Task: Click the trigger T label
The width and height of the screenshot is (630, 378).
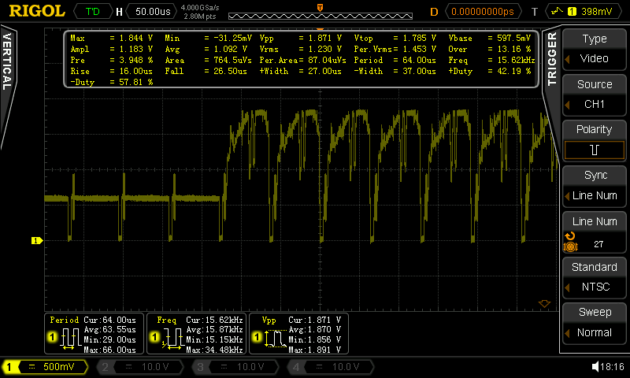Action: [x=535, y=12]
